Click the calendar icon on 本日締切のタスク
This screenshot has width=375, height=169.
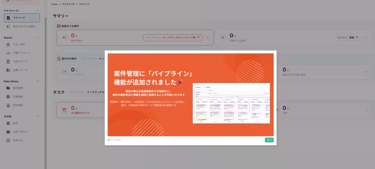[64, 110]
